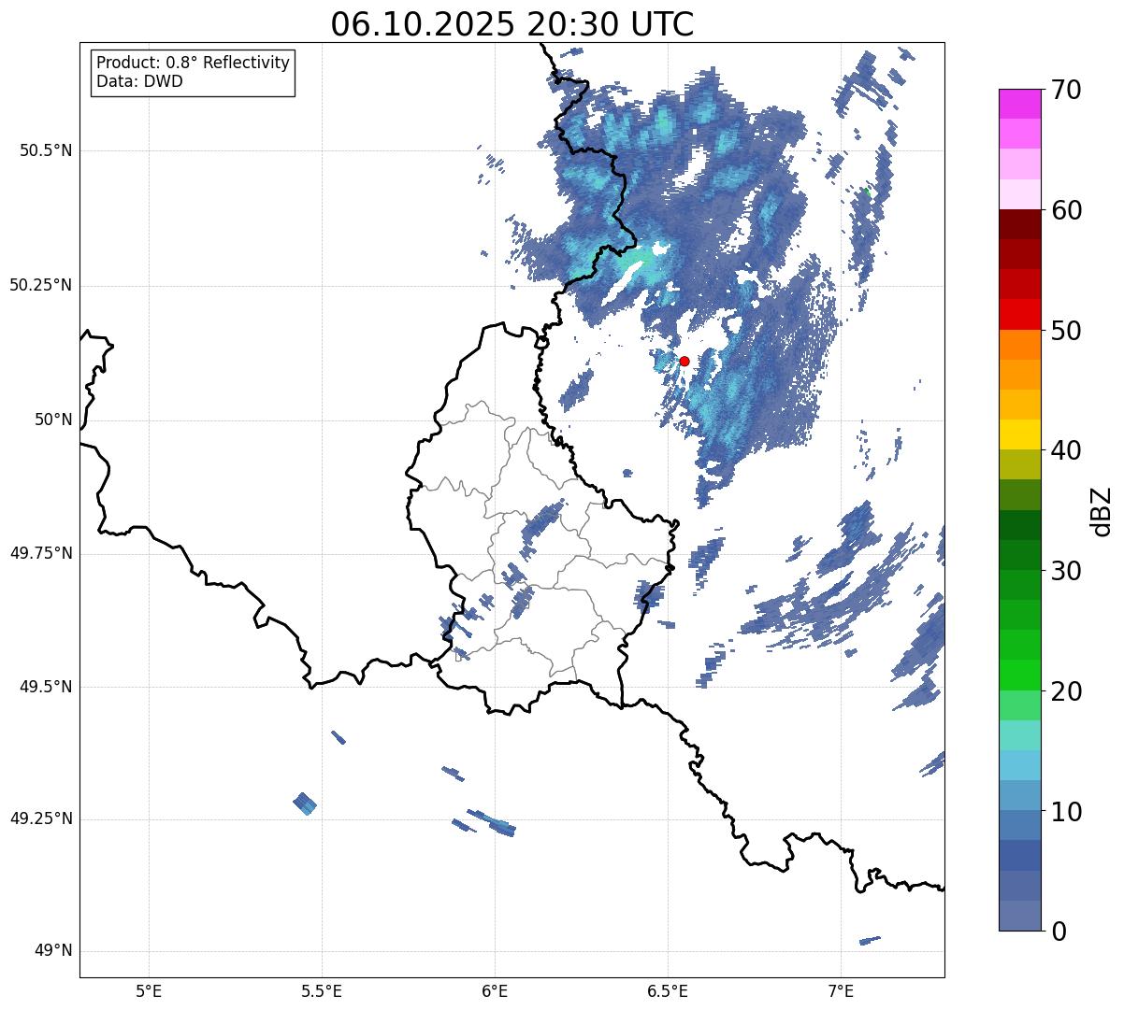Click the slate blue swatch above 0
This screenshot has width=1124, height=1010.
[1019, 916]
